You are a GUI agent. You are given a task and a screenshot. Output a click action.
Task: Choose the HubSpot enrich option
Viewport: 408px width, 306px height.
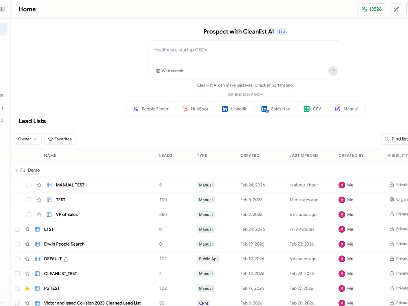pyautogui.click(x=195, y=109)
